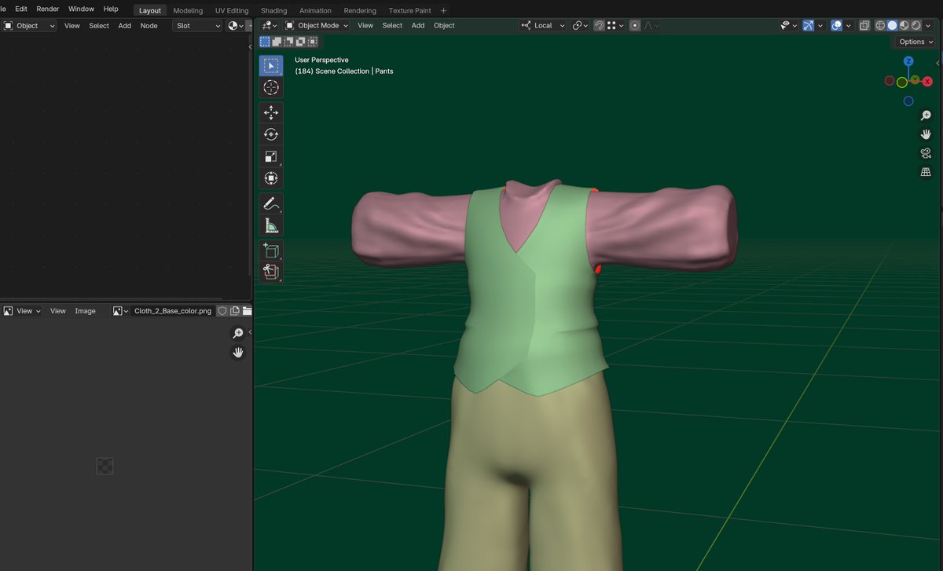Image resolution: width=943 pixels, height=571 pixels.
Task: Switch to the UV Editing workspace tab
Action: (x=232, y=11)
